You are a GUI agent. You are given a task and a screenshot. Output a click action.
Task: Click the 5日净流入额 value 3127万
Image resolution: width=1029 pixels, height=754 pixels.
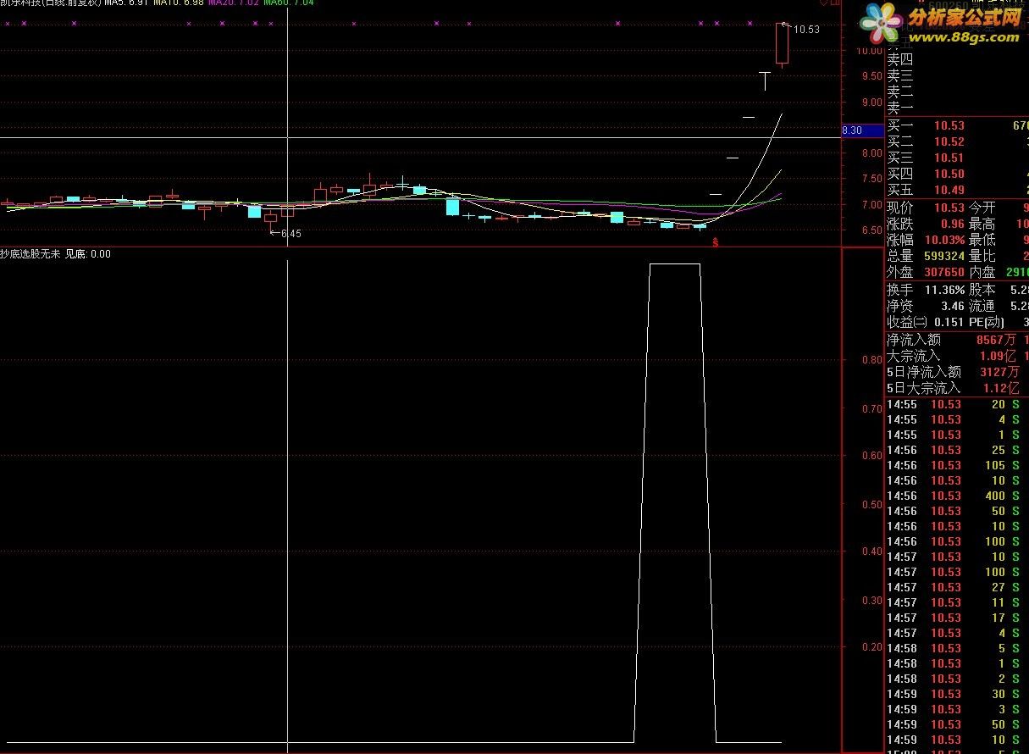click(x=999, y=372)
